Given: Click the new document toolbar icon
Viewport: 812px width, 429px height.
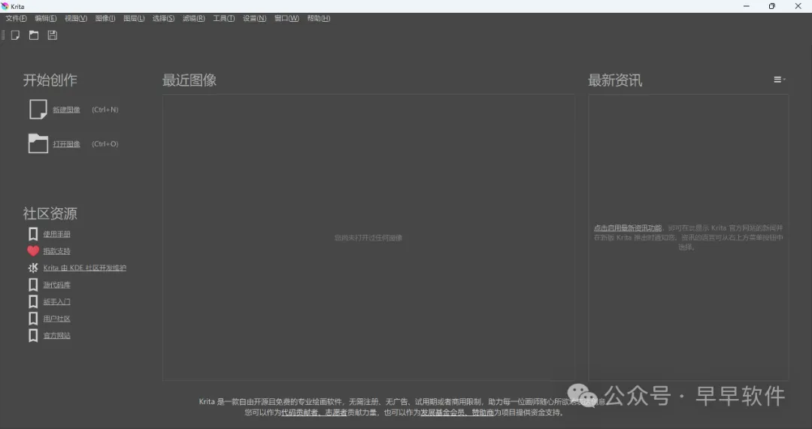Looking at the screenshot, I should 16,35.
